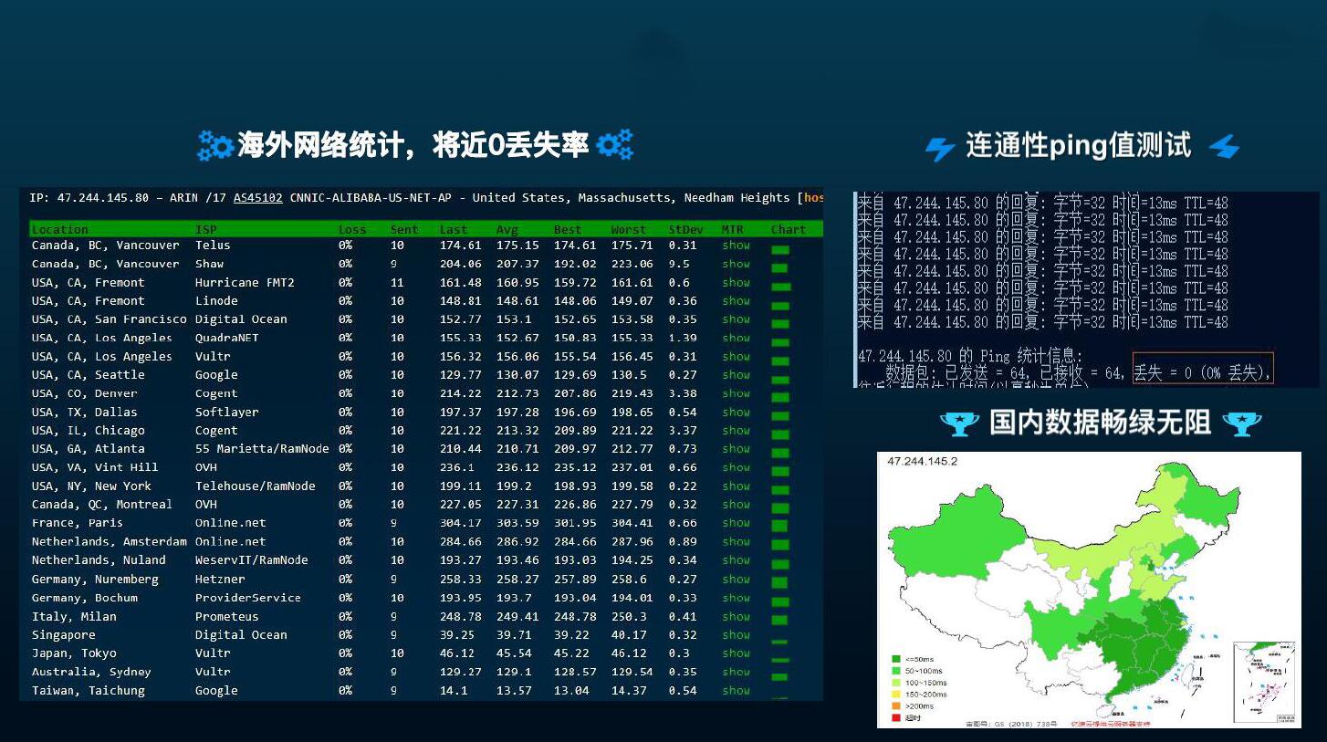This screenshot has height=742, width=1327.
Task: Click the StDev column header
Action: click(685, 230)
